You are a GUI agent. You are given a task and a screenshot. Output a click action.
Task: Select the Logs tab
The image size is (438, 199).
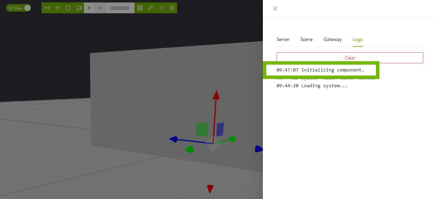(357, 40)
